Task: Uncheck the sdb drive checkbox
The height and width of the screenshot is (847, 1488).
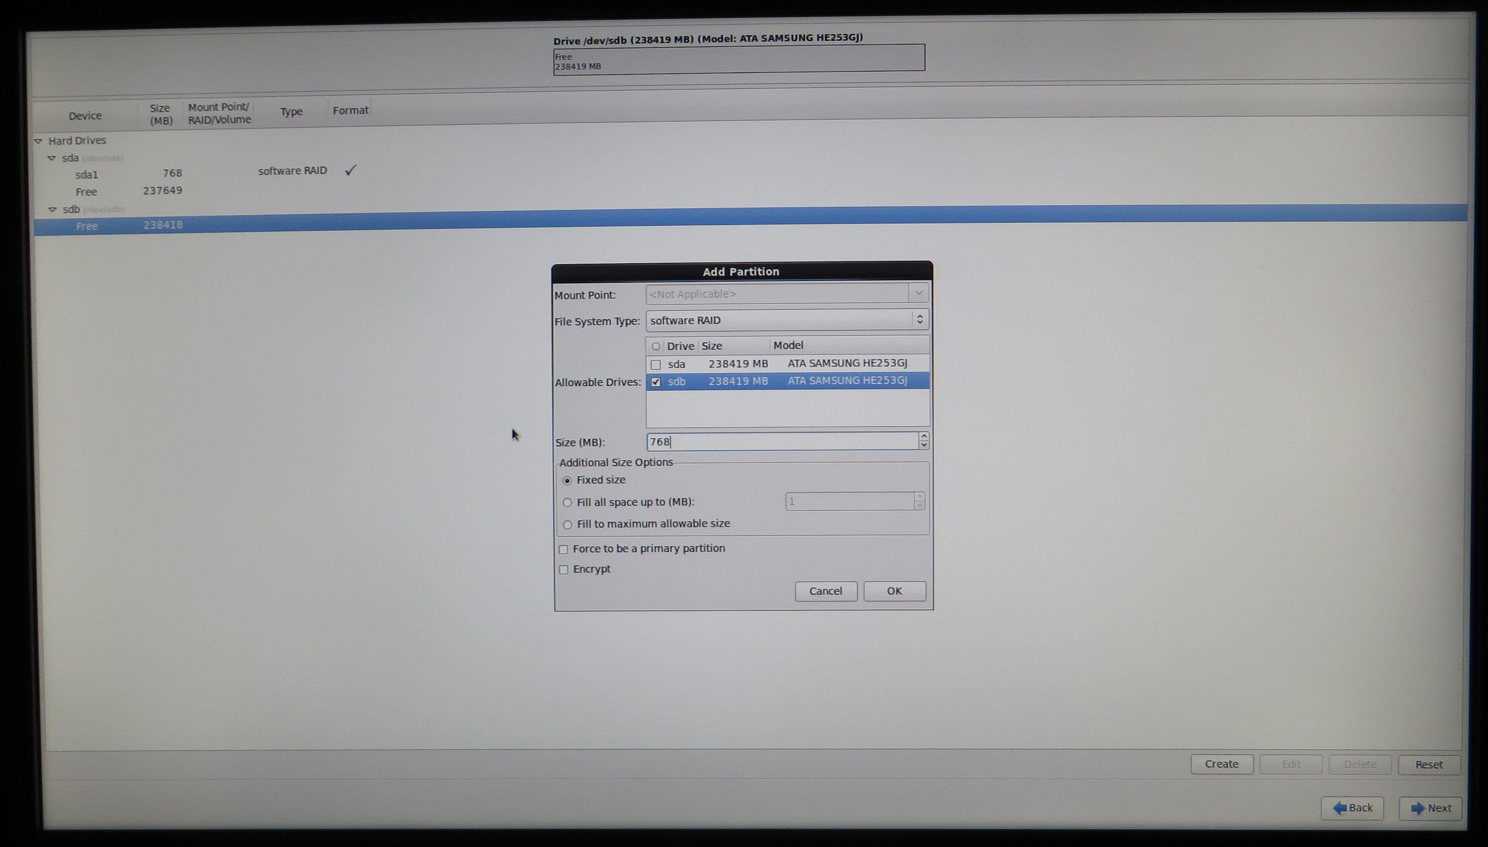Action: tap(655, 382)
